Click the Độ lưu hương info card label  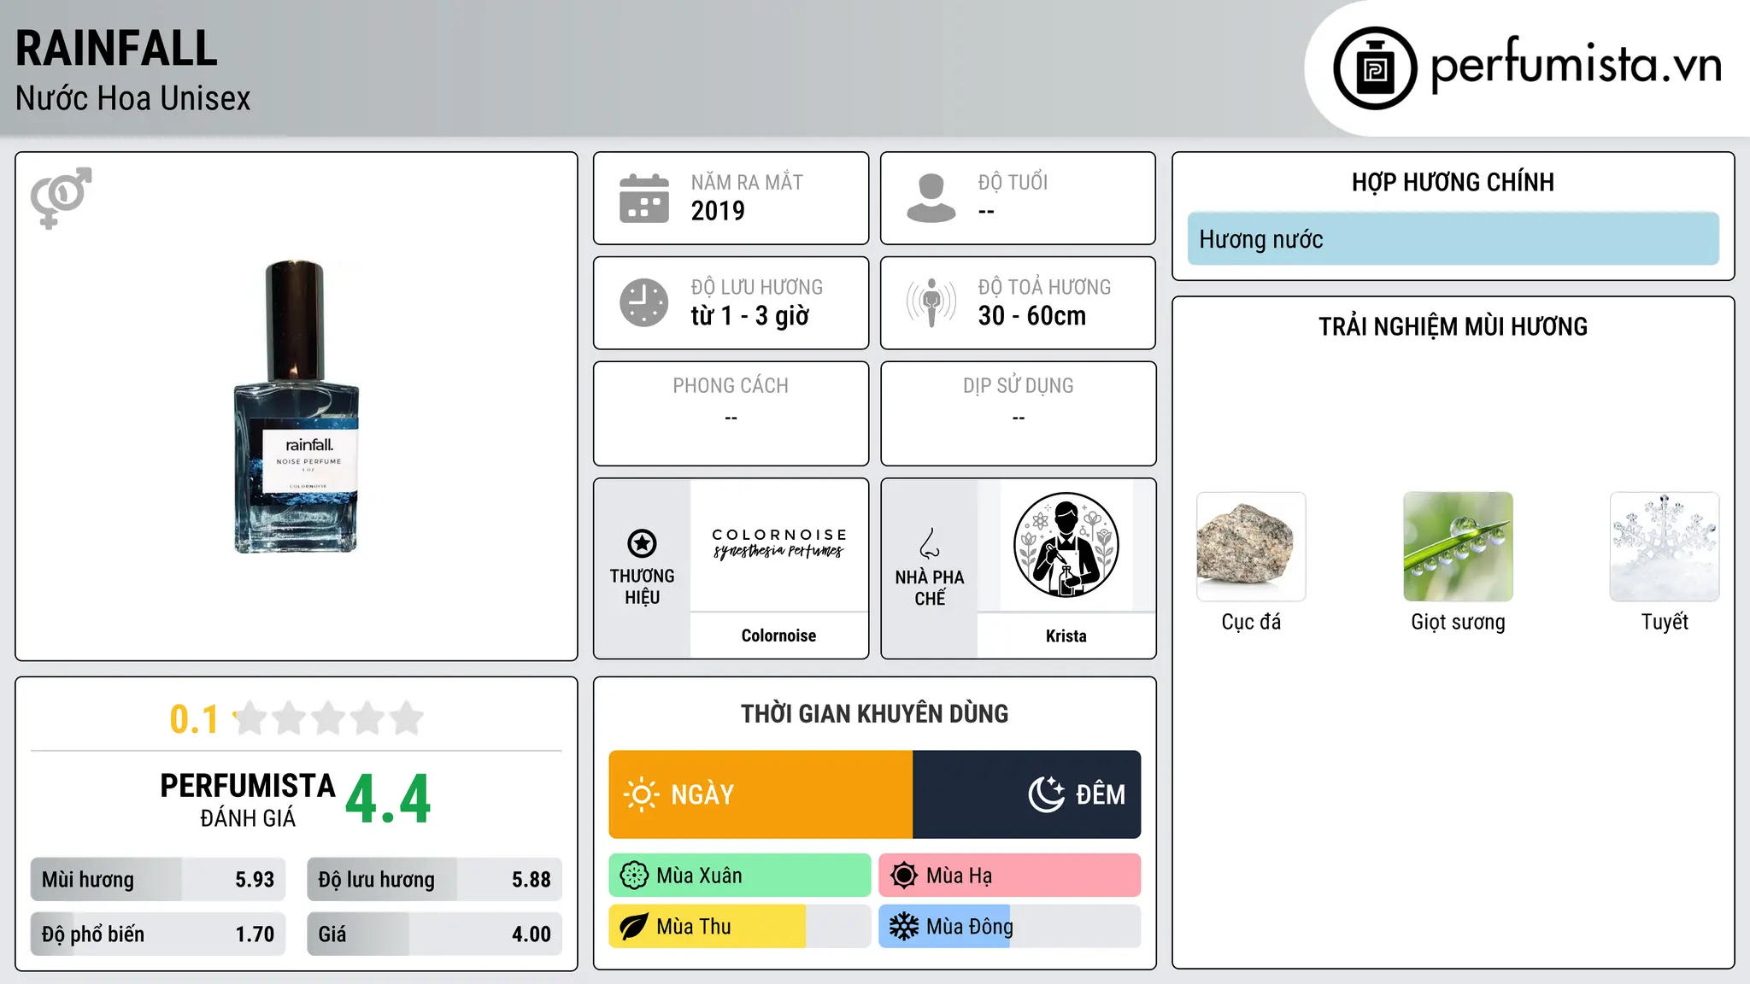(x=757, y=287)
